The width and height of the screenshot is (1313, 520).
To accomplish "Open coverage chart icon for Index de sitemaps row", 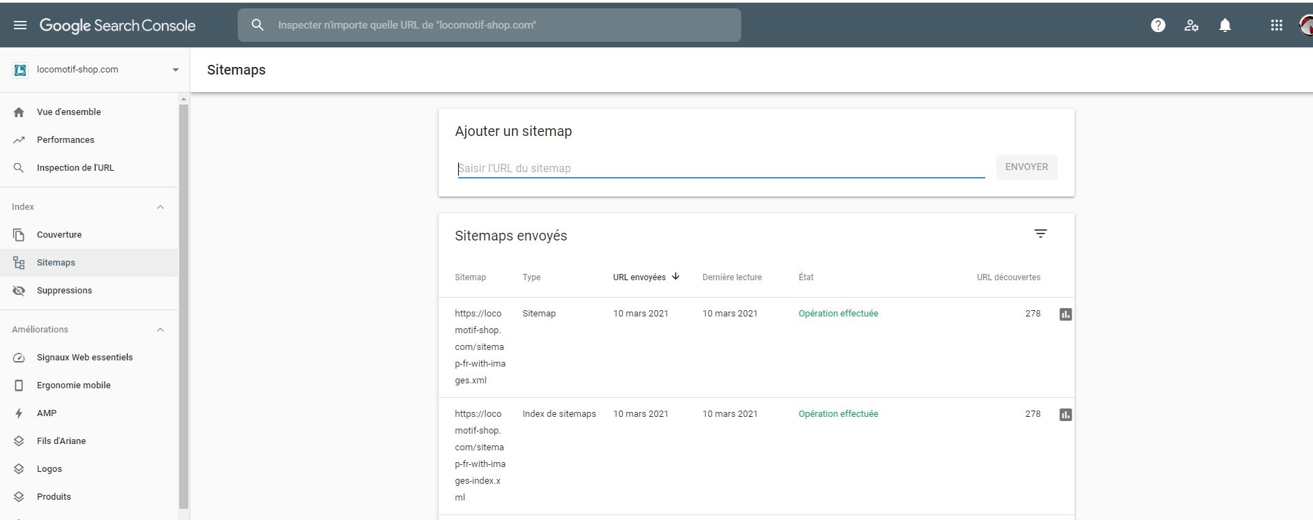I will click(1065, 415).
